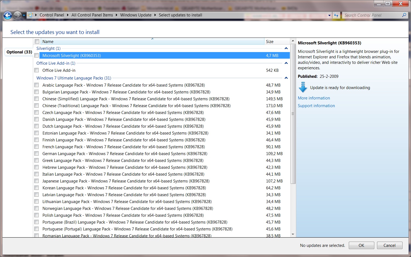This screenshot has width=411, height=257.
Task: Click the Control Panel icon in address bar
Action: pos(30,15)
